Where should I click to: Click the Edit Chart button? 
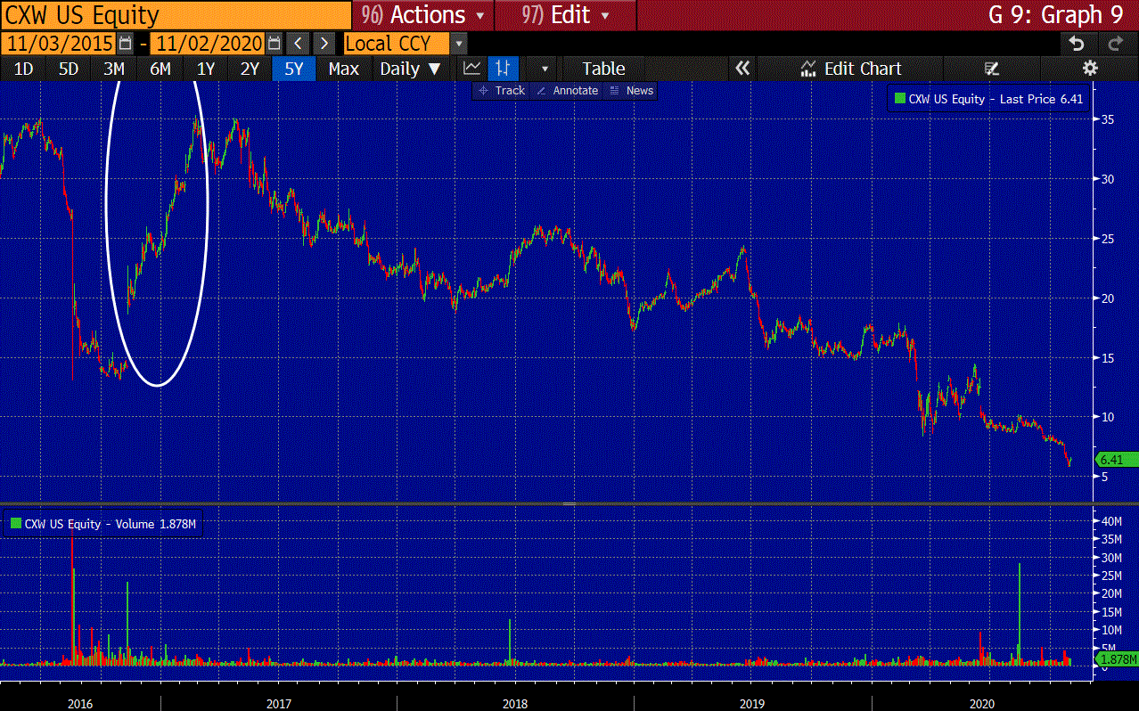click(851, 69)
